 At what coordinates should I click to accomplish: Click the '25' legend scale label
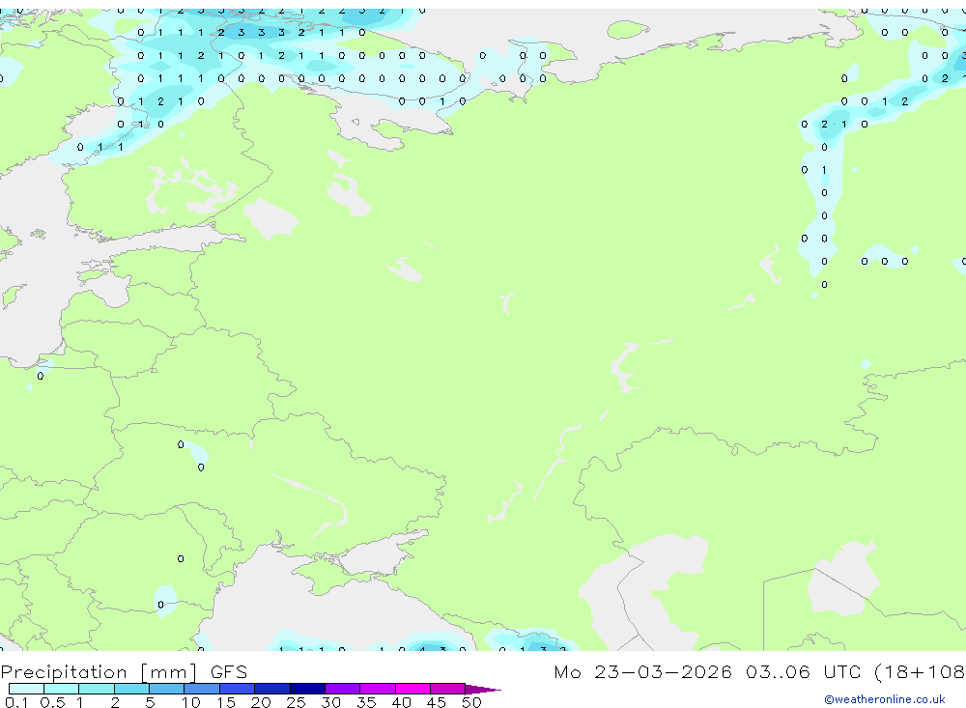[296, 702]
